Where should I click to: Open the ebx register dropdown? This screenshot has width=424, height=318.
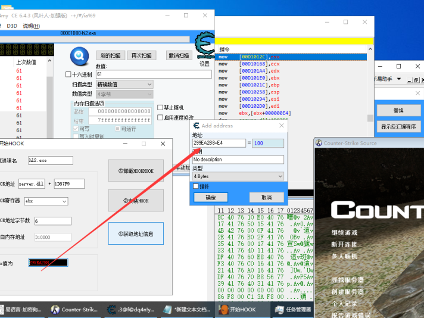pyautogui.click(x=46, y=201)
